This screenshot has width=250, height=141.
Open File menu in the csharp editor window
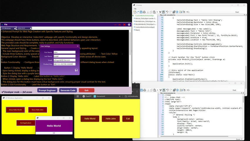(x=135, y=9)
